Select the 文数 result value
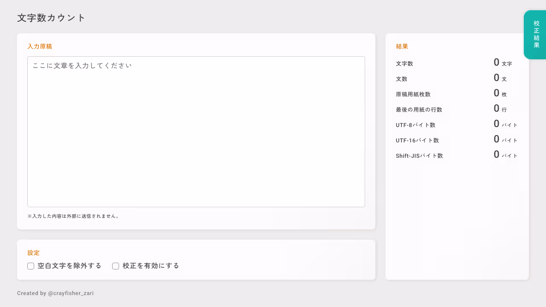546x307 pixels. [x=497, y=78]
